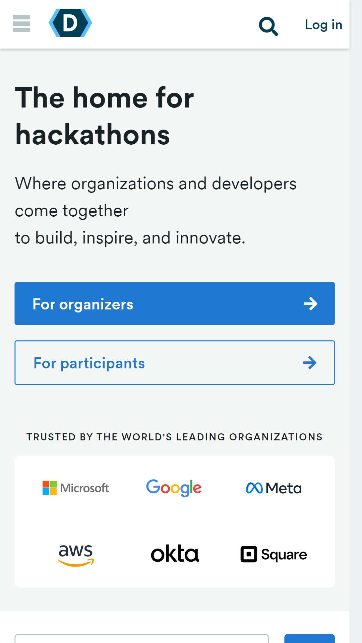This screenshot has width=362, height=643.
Task: Click the Google logo
Action: 174,488
